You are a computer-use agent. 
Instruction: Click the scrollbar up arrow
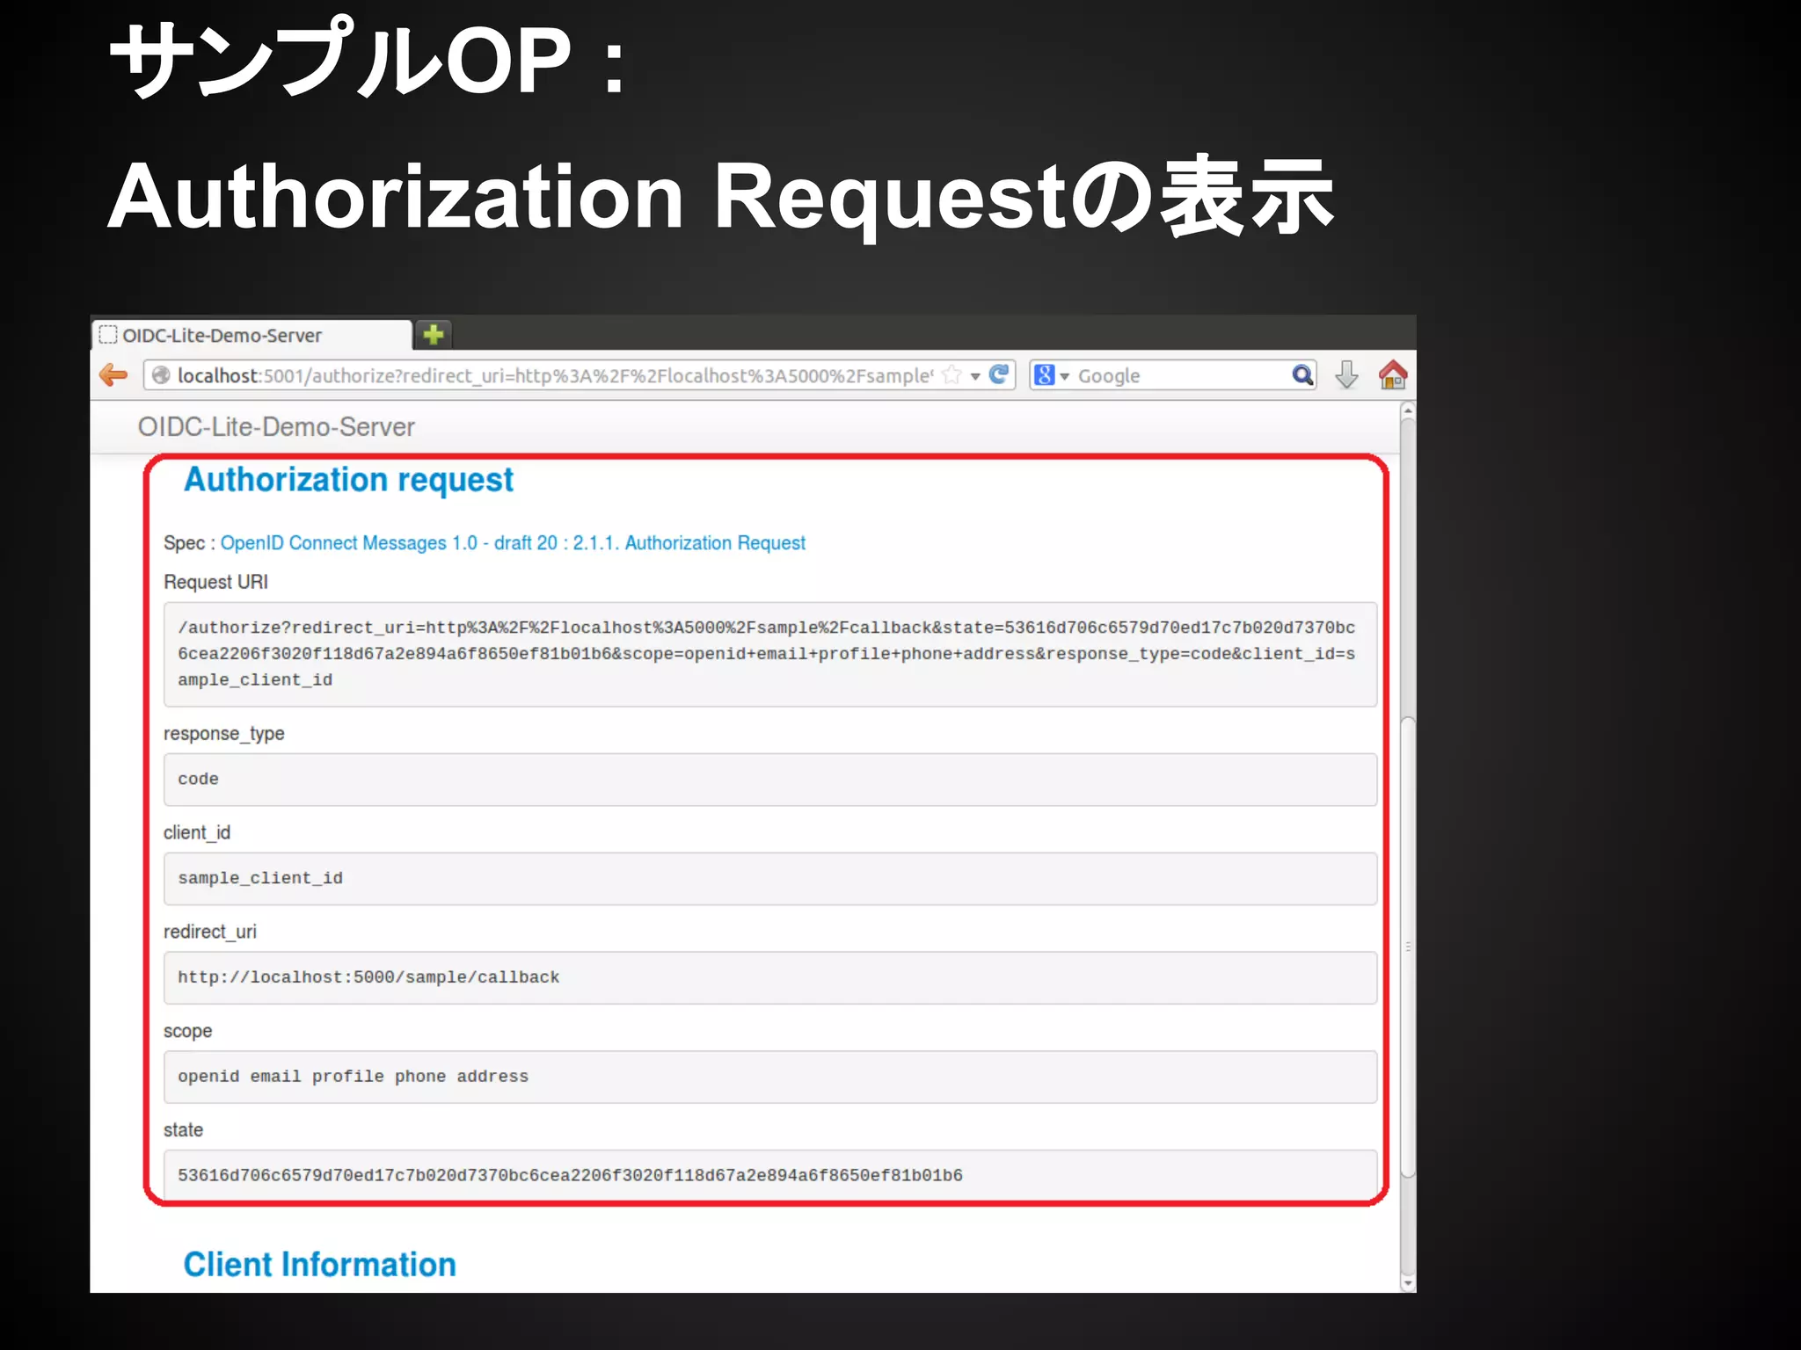coord(1408,410)
